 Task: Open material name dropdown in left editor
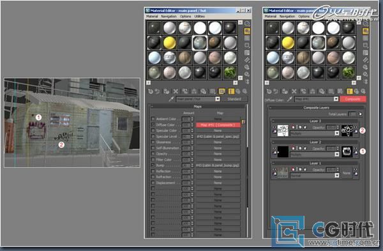point(218,99)
